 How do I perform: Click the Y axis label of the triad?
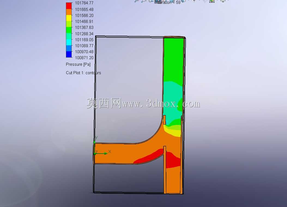96,138
